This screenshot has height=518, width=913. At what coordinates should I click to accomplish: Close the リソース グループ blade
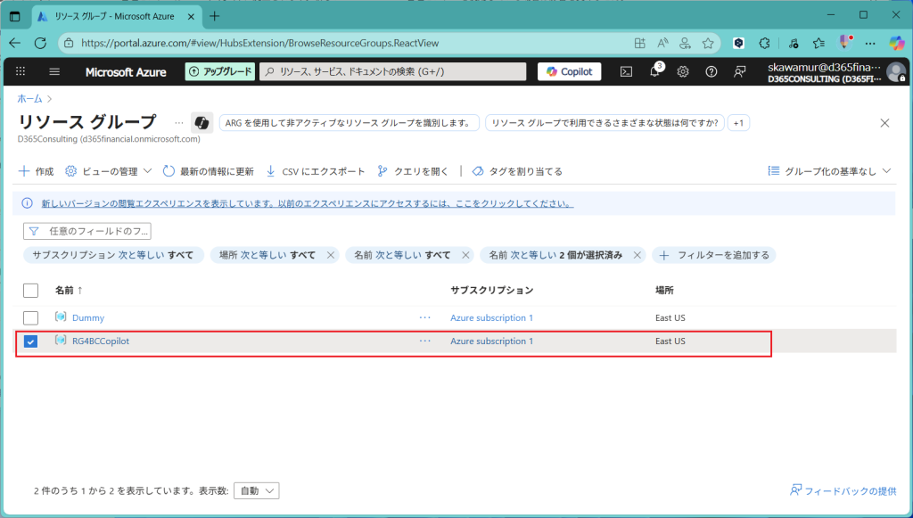tap(884, 123)
